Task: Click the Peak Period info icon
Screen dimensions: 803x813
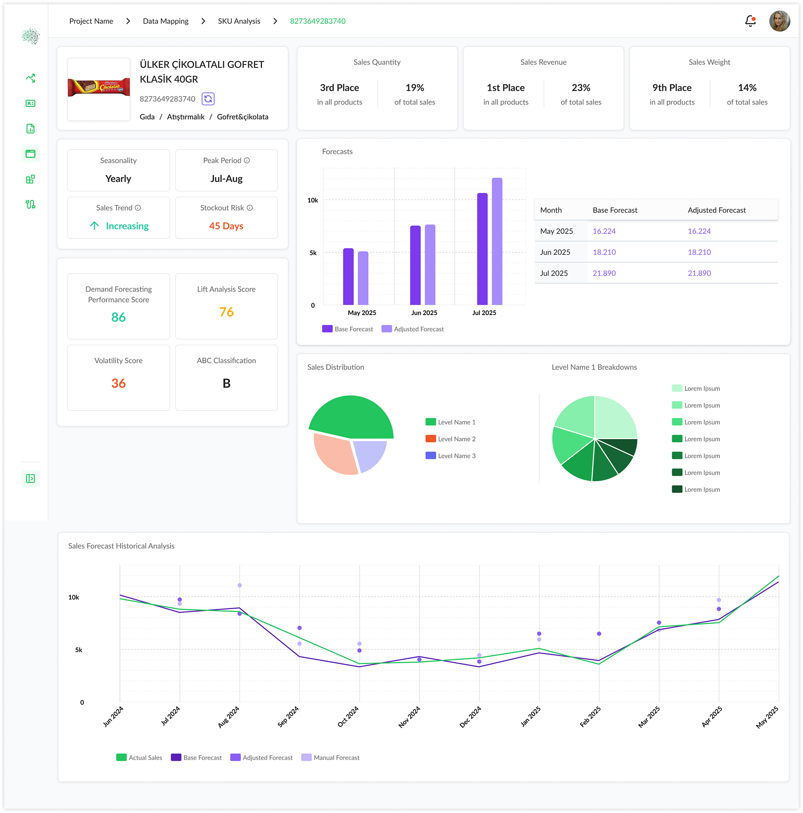Action: pyautogui.click(x=247, y=160)
